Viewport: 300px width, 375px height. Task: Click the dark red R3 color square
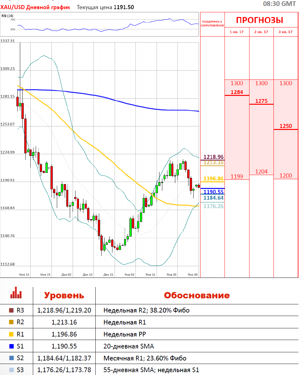(12, 310)
